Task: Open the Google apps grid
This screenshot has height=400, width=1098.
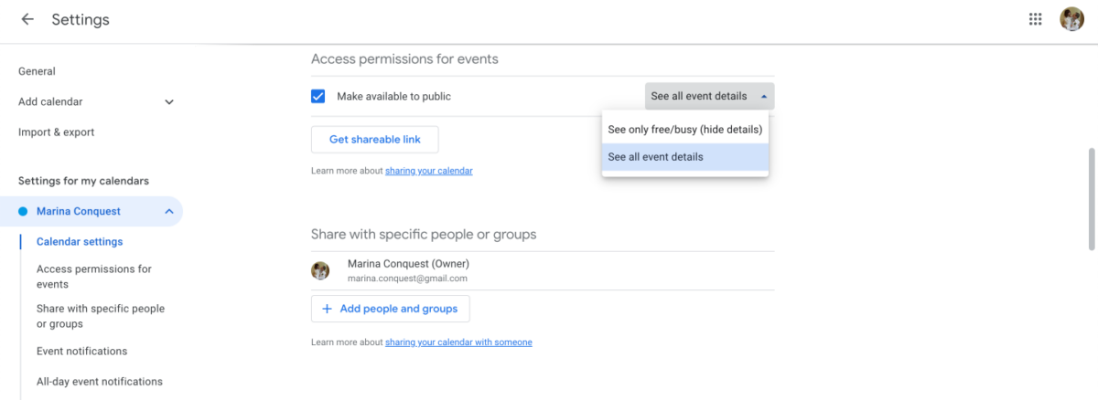Action: click(x=1036, y=19)
